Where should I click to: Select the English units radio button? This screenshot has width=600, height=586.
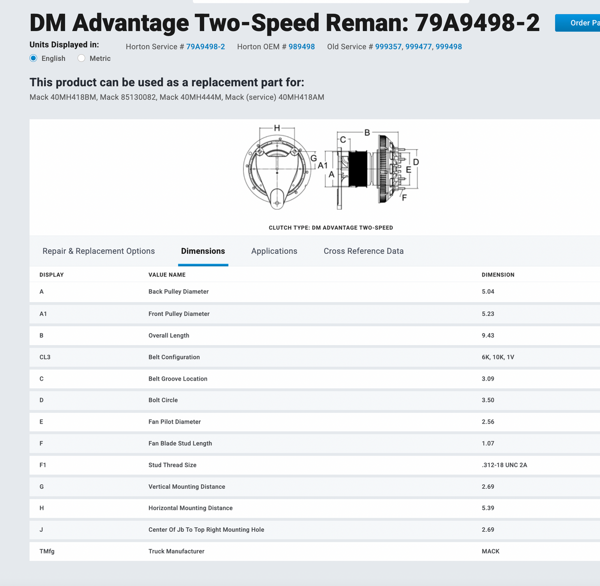[x=34, y=58]
